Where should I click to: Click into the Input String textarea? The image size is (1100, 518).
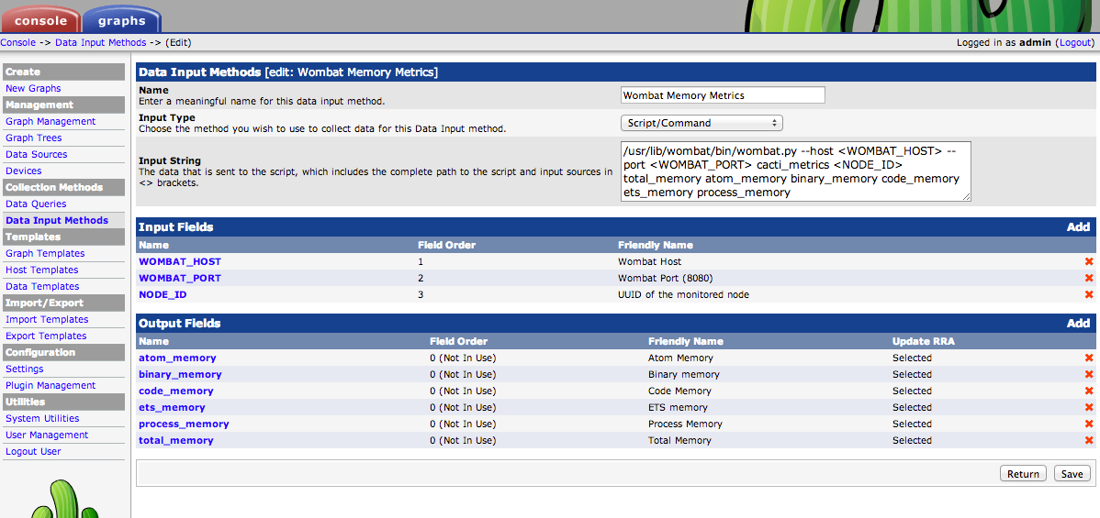[795, 171]
